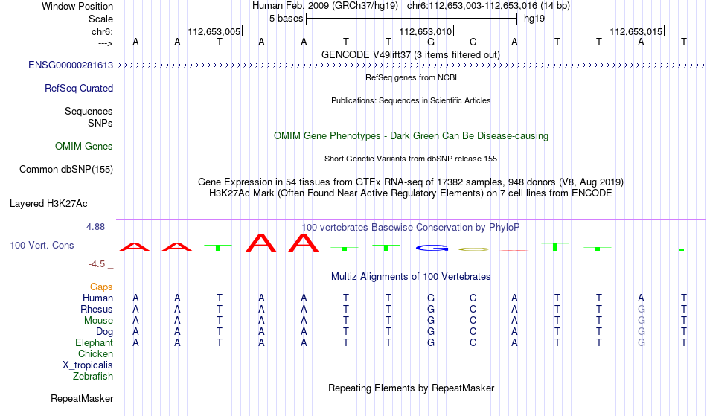Select the Elephant species label
The height and width of the screenshot is (416, 707).
click(x=94, y=343)
